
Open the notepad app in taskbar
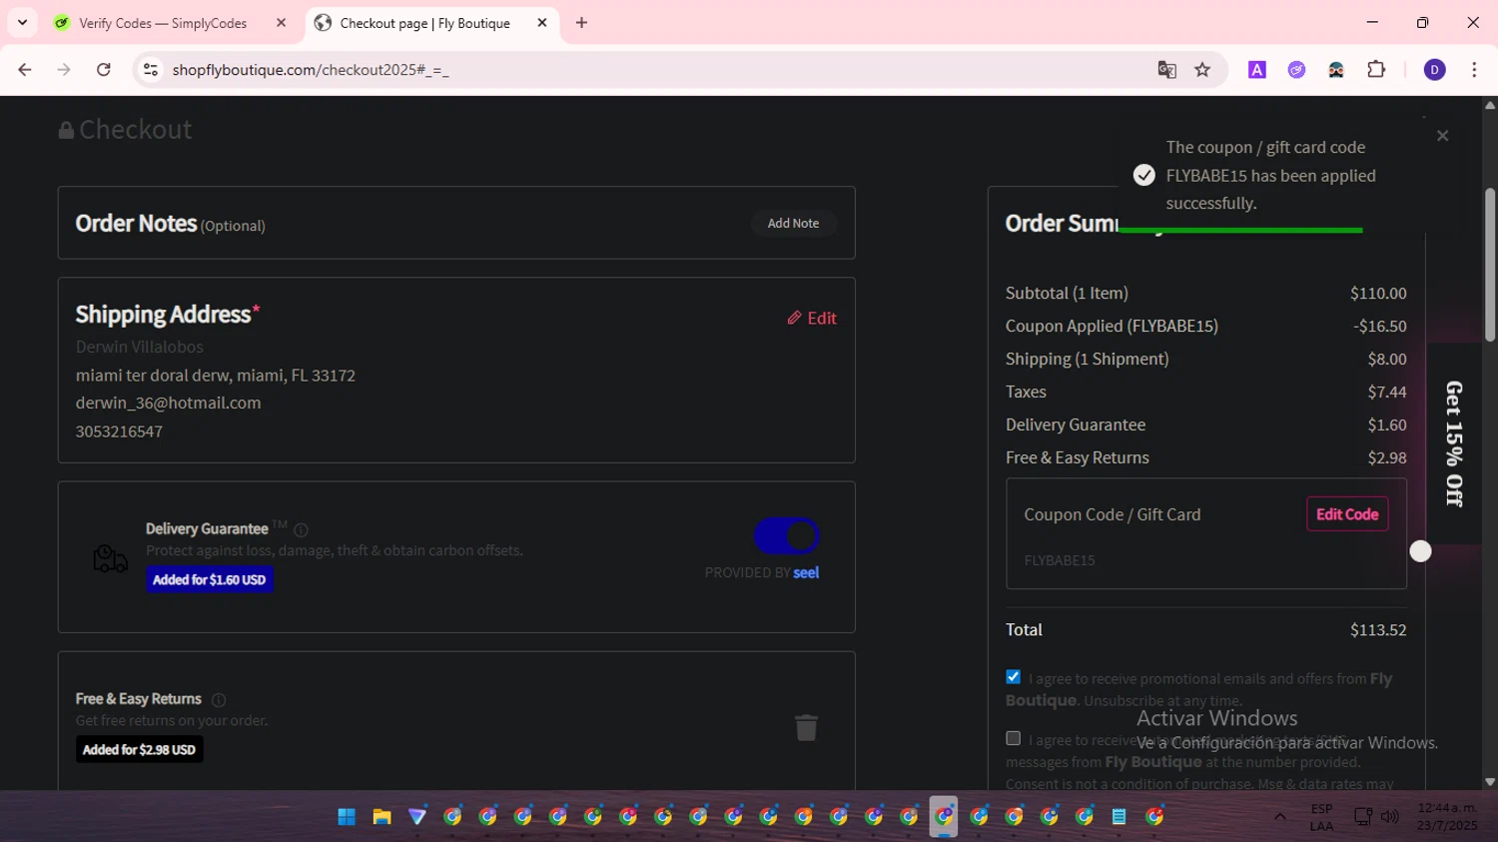pos(1120,817)
